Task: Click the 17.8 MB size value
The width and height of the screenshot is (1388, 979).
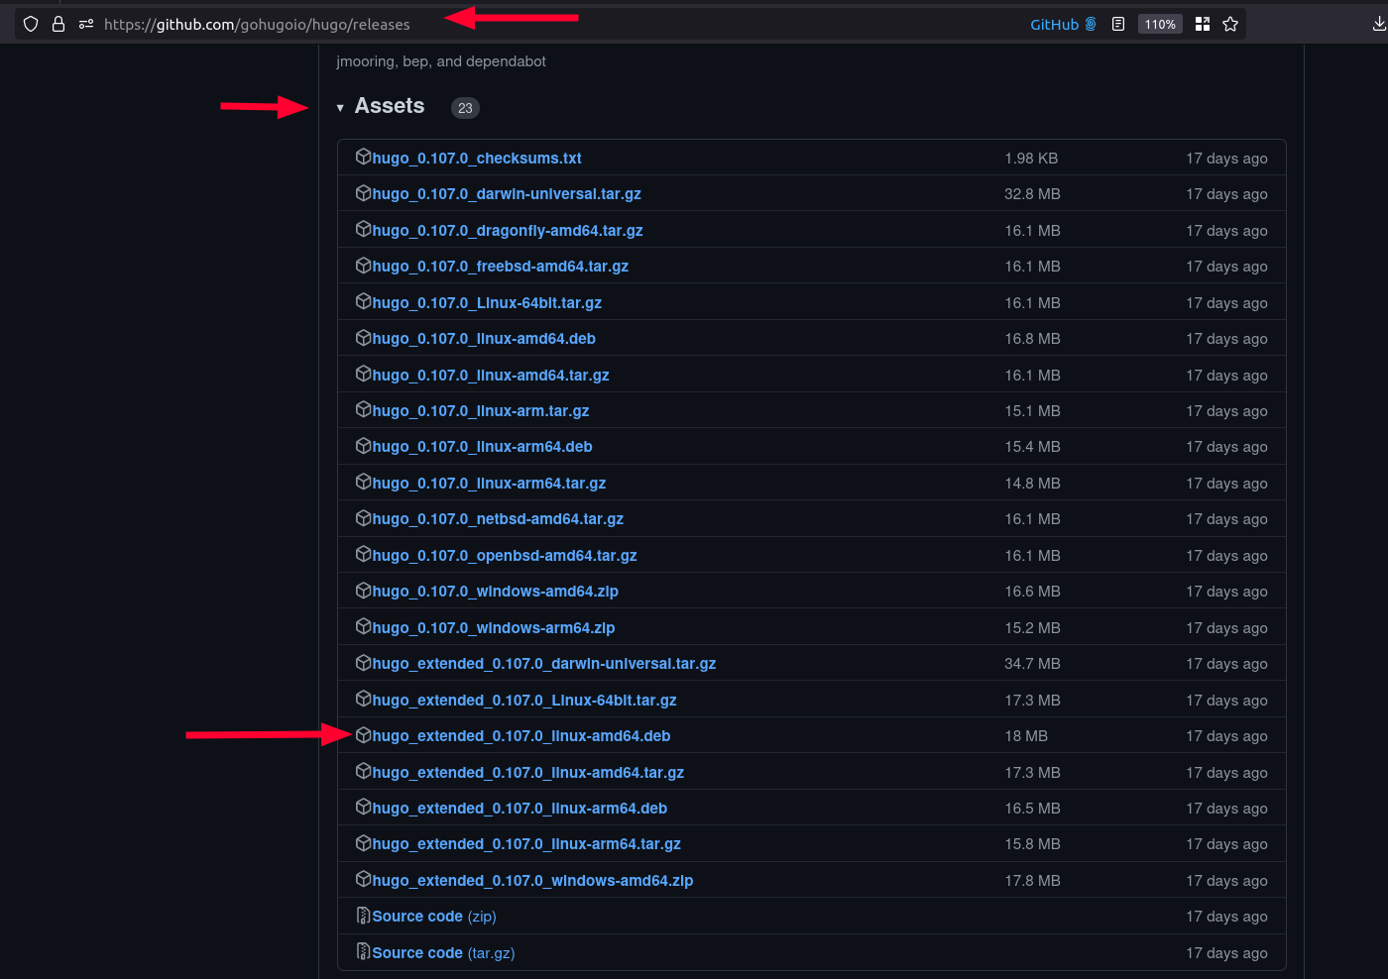Action: 1032,881
